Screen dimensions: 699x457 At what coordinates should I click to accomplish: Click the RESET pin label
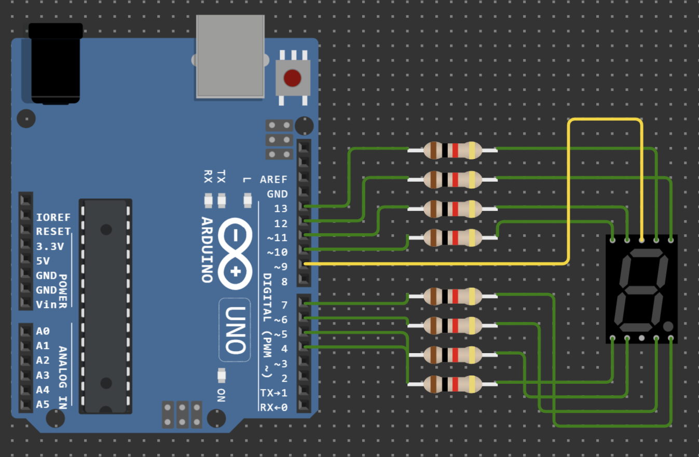(x=53, y=232)
